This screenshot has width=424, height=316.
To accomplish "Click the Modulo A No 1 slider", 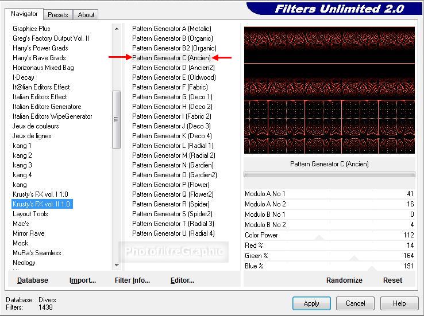I will pyautogui.click(x=329, y=194).
